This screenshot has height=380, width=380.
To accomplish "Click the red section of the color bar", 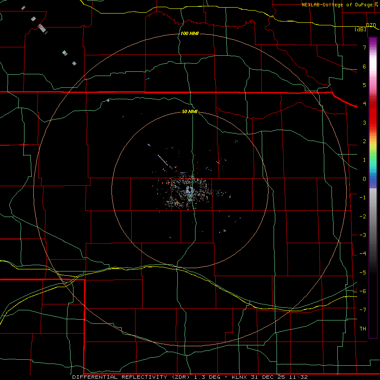I will tap(373, 114).
